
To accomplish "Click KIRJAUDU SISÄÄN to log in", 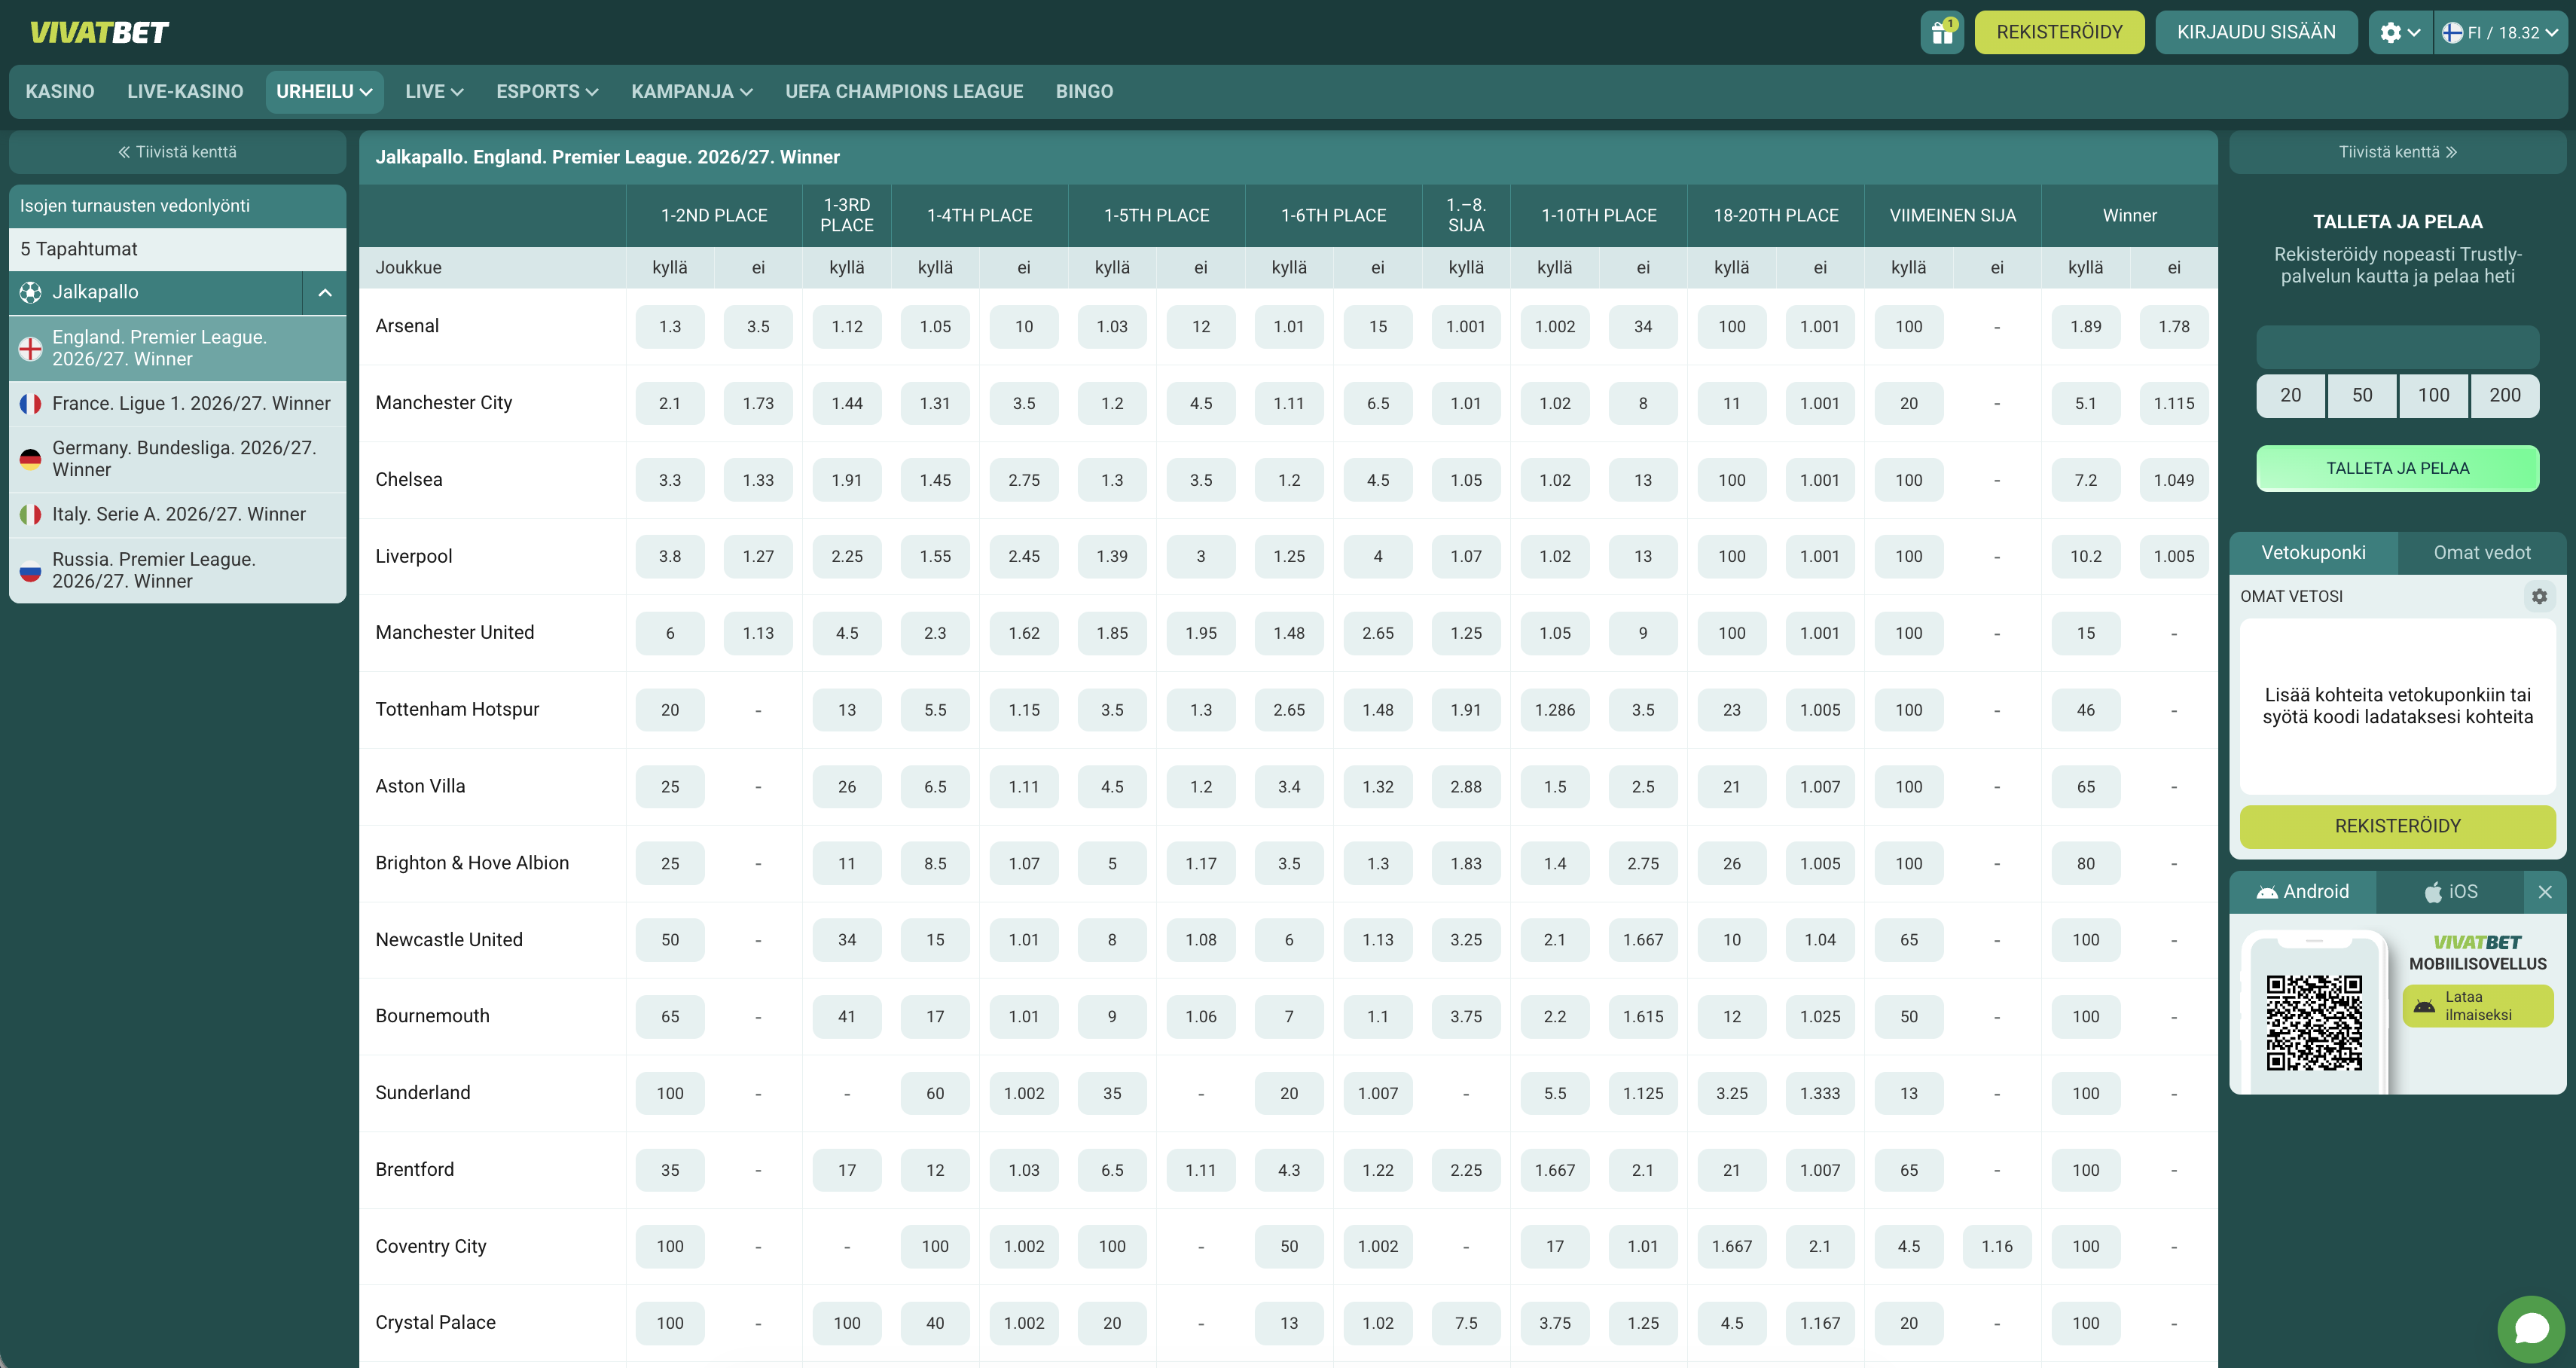I will tap(2256, 32).
